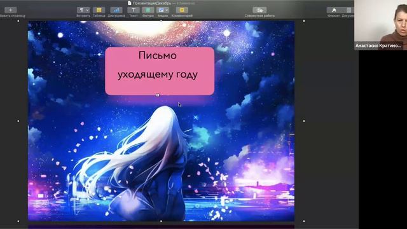The height and width of the screenshot is (229, 407).
Task: Click the bottom-center selection handle of the image
Action: pyautogui.click(x=161, y=221)
